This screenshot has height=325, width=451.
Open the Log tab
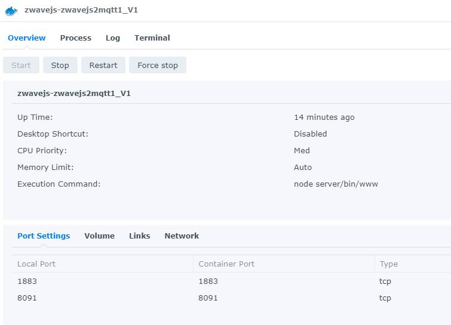pos(113,38)
